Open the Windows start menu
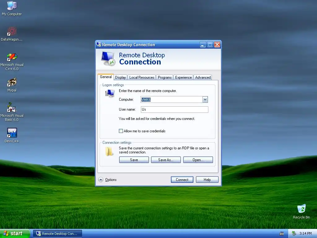The image size is (317, 238). click(15, 234)
